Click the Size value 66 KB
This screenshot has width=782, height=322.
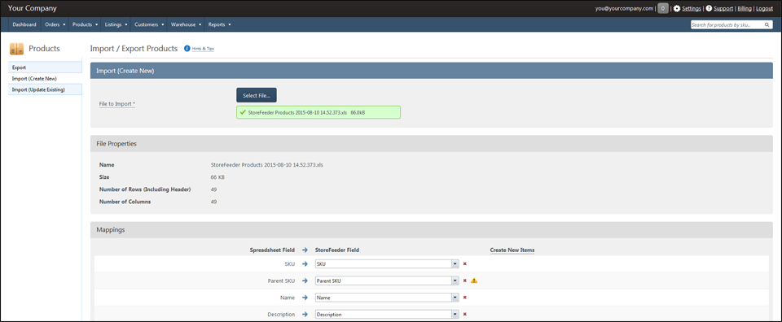pyautogui.click(x=217, y=176)
